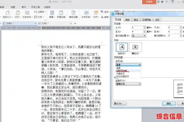Switch to the 文档网格 dialog tab
The height and width of the screenshot is (122, 184).
point(147,20)
